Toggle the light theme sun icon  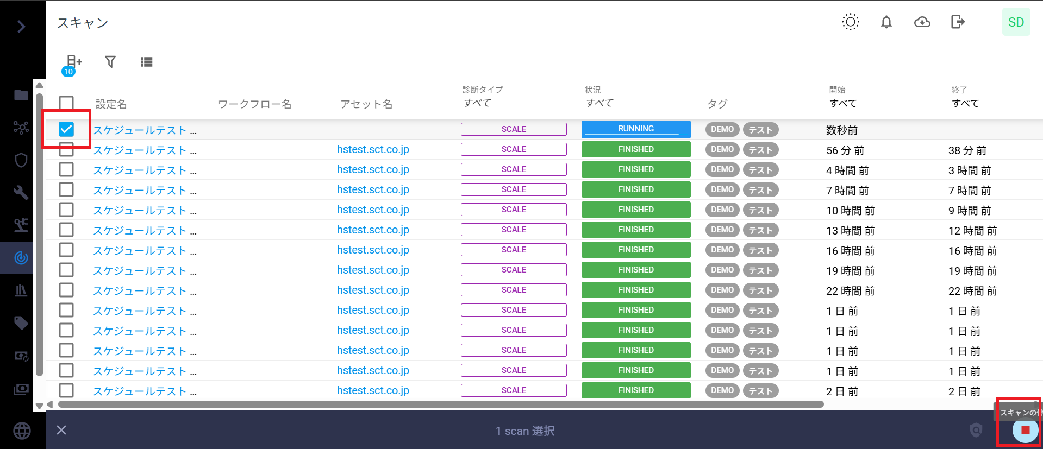850,22
